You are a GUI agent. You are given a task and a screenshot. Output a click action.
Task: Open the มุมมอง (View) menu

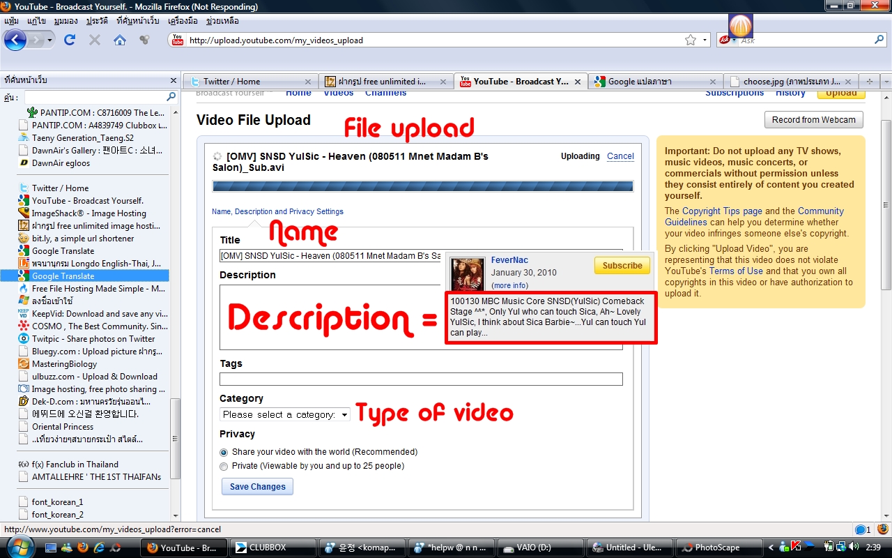tap(66, 21)
